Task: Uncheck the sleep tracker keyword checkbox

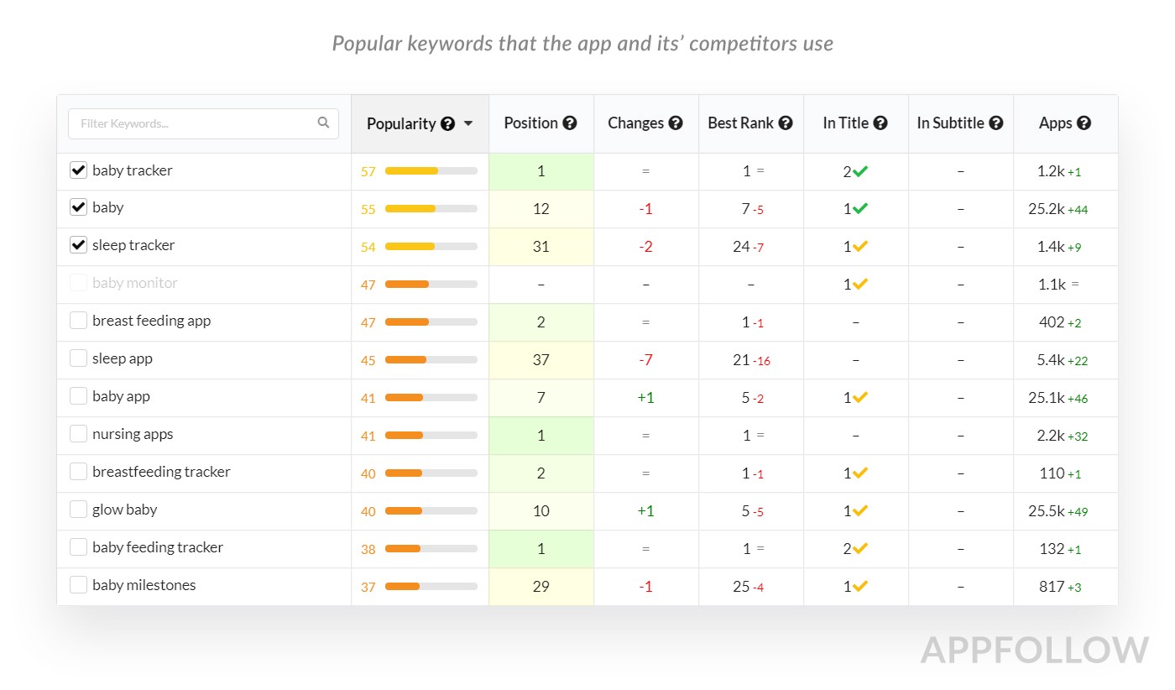Action: click(78, 245)
